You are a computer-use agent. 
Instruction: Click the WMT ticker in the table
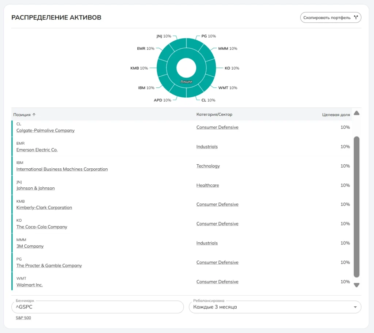(x=21, y=278)
